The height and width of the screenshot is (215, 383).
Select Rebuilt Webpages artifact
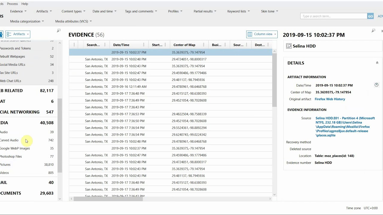pos(27,56)
